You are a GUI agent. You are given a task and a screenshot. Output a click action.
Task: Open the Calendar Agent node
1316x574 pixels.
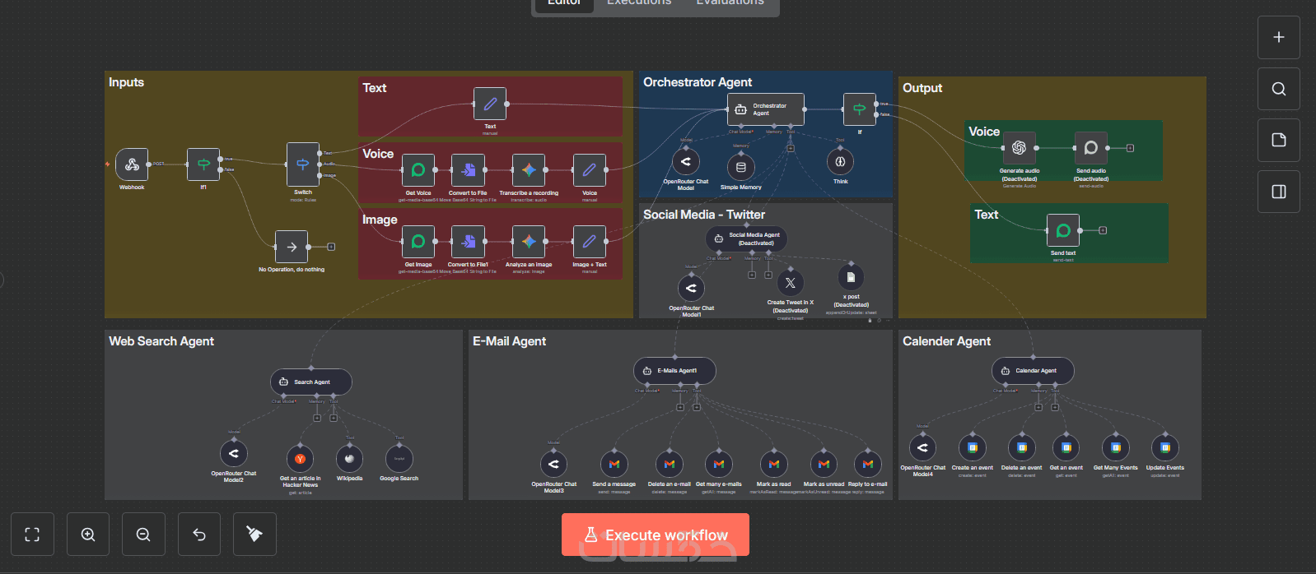[1033, 371]
